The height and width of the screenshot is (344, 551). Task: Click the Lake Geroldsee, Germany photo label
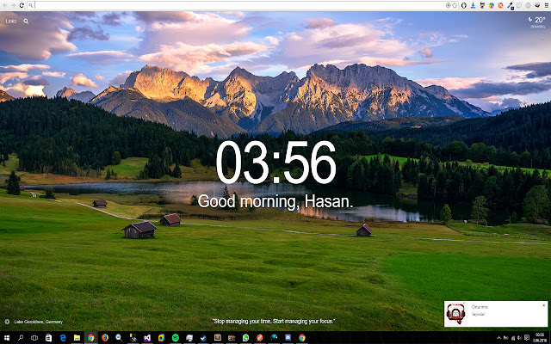click(39, 322)
